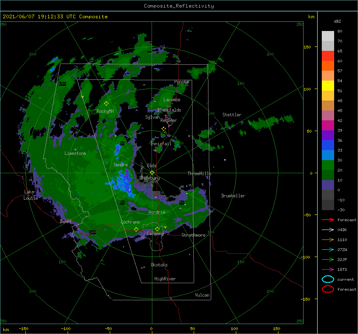The width and height of the screenshot is (358, 334).
Task: Click the Blackfalds label
Action: click(x=169, y=110)
